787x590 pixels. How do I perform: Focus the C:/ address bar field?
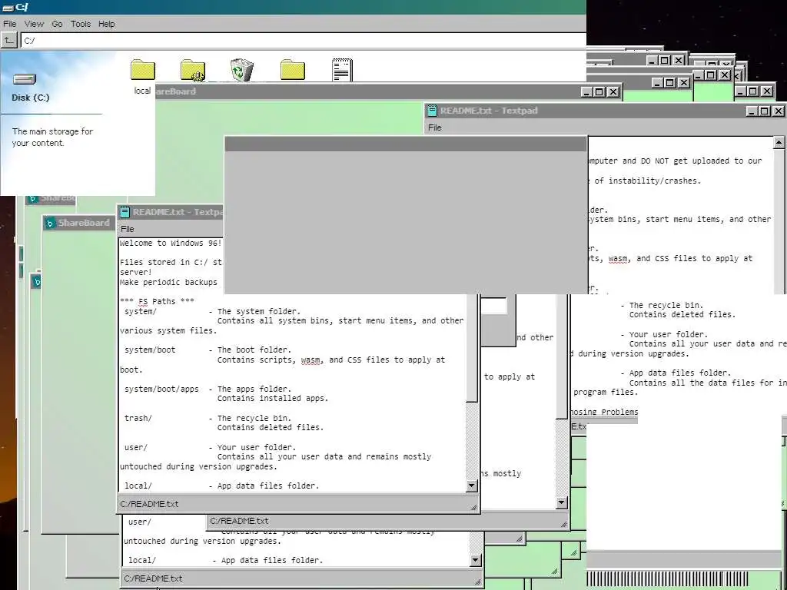point(303,41)
